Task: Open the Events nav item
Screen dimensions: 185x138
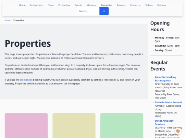Action: pyautogui.click(x=78, y=5)
